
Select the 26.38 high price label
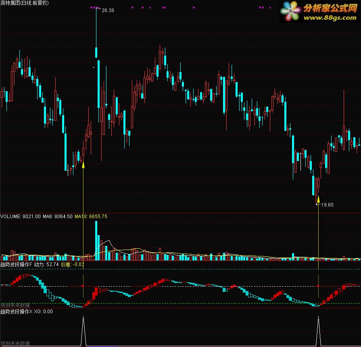click(x=108, y=10)
